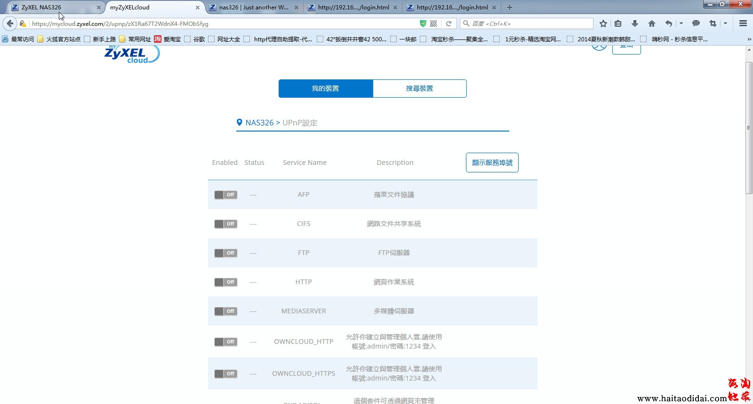The image size is (753, 404).
Task: Switch to fourth tab login.html
Action: (x=353, y=8)
